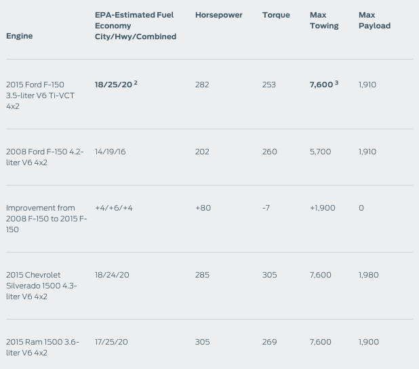Click the -7 torque difference value
This screenshot has width=419, height=369.
pos(266,208)
